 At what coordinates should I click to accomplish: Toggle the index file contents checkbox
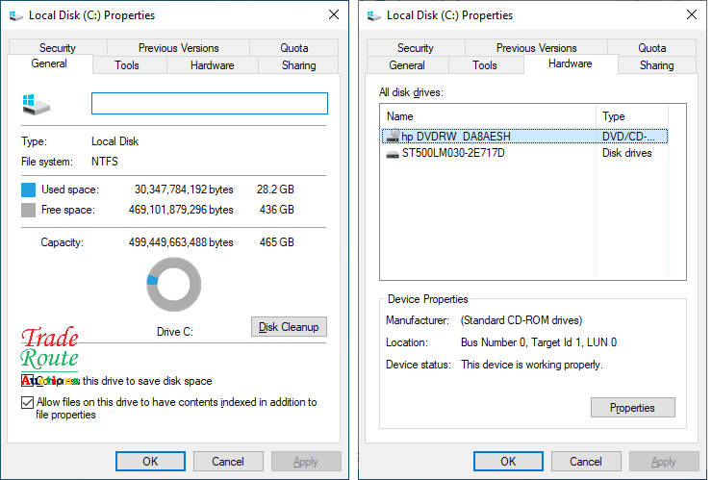(x=27, y=403)
